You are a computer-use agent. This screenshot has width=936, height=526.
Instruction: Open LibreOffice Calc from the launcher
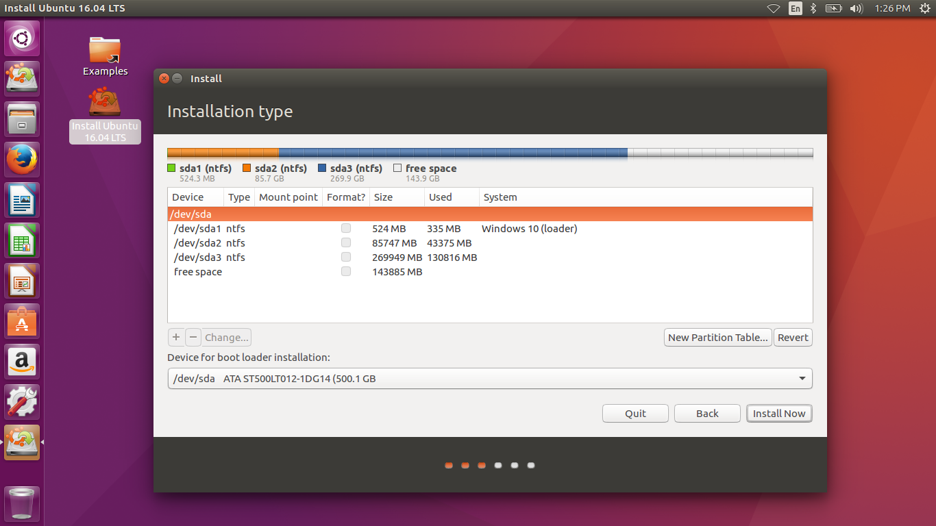coord(22,240)
